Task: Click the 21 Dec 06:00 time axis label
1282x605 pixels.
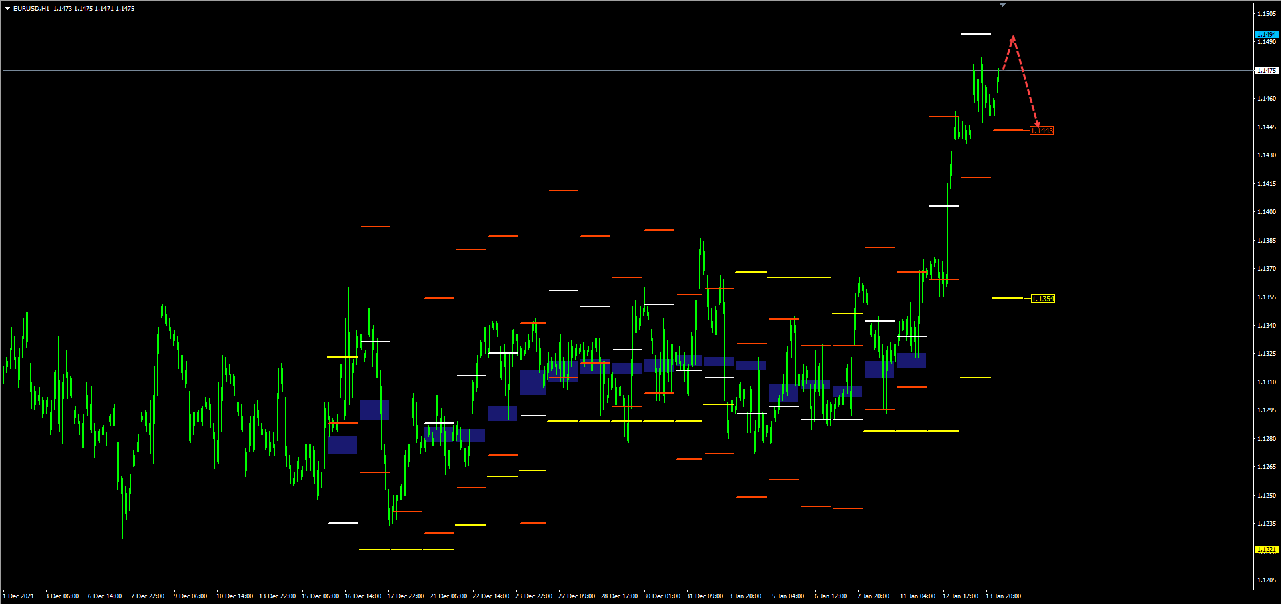Action: point(448,596)
